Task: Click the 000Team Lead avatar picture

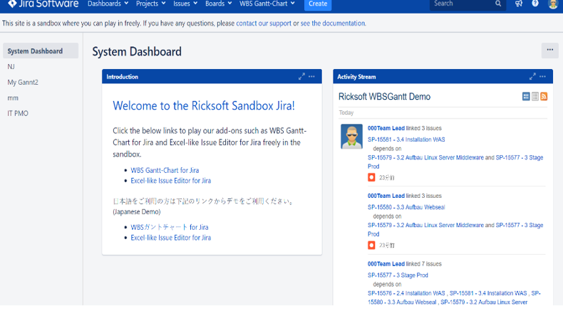Action: click(351, 137)
